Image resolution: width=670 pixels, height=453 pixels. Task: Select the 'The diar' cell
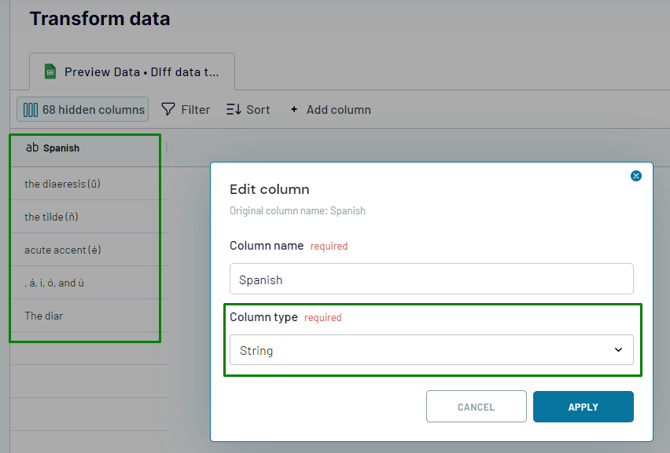(x=44, y=316)
